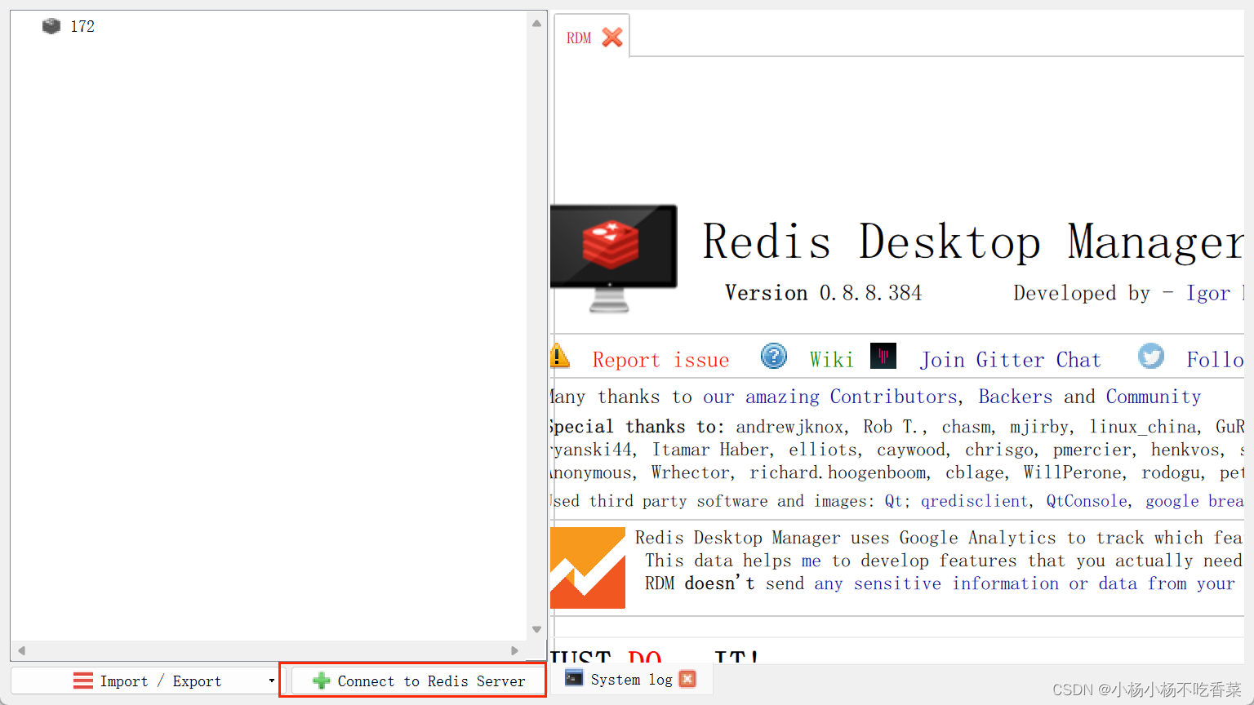This screenshot has height=705, width=1254.
Task: Open the Igor developer link
Action: [x=1208, y=293]
